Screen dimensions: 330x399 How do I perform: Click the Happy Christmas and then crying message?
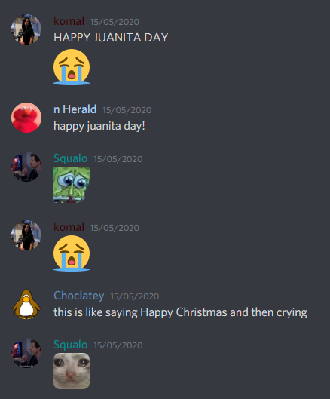click(180, 312)
